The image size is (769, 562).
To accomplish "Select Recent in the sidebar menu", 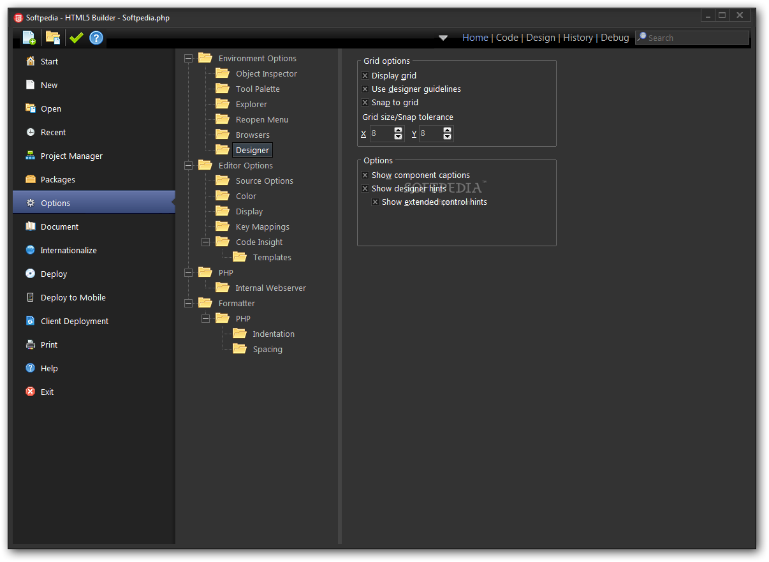I will (94, 132).
